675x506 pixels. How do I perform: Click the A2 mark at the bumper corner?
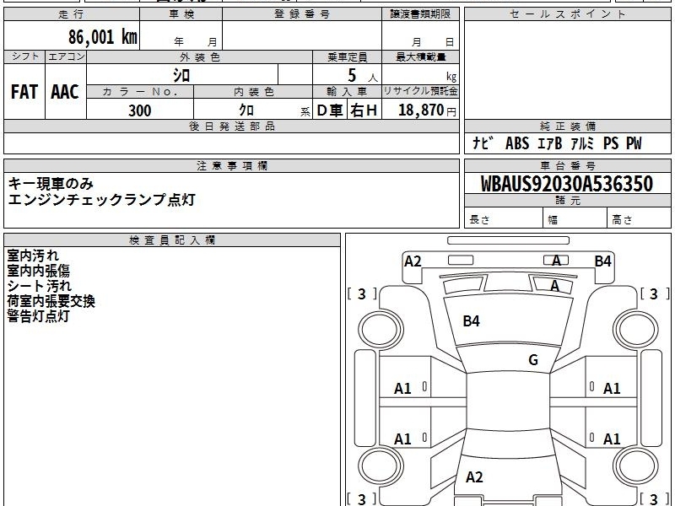413,261
